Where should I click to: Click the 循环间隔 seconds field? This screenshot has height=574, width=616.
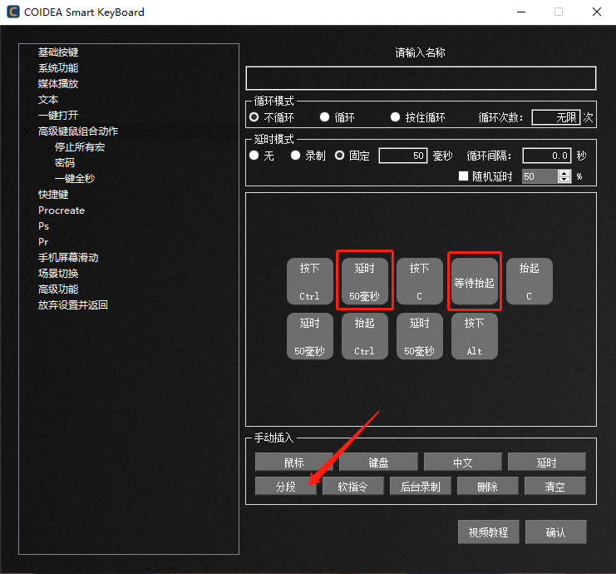point(547,156)
